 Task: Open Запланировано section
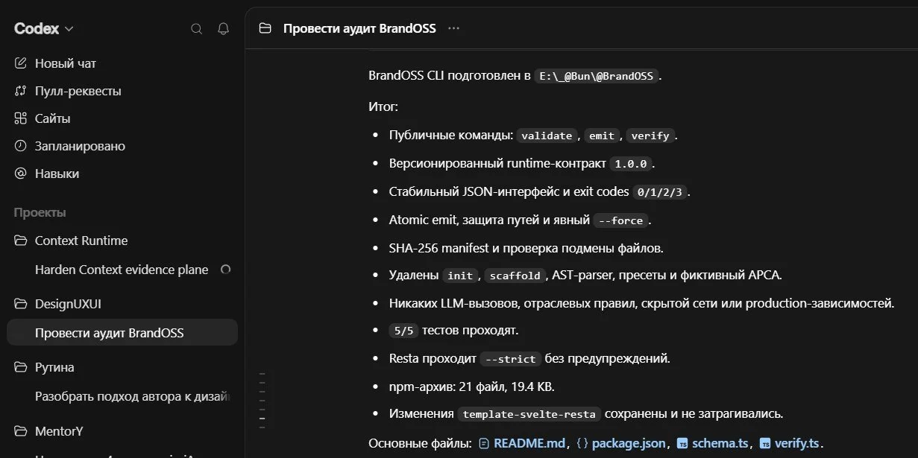point(122,146)
